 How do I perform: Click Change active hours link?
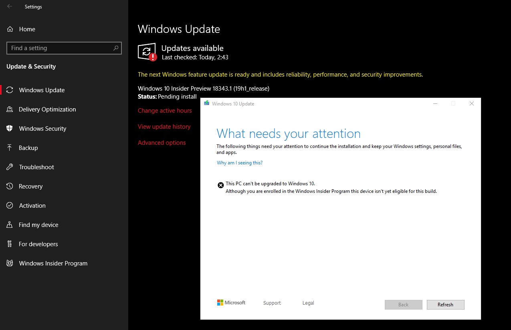point(165,111)
